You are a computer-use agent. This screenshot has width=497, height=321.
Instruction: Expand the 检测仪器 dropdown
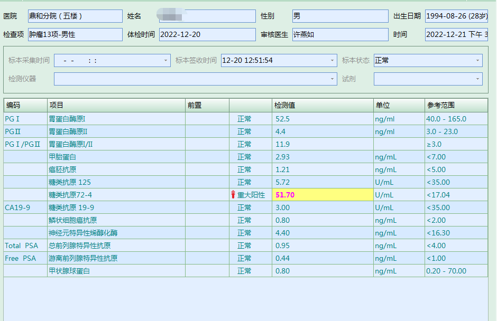(x=333, y=79)
